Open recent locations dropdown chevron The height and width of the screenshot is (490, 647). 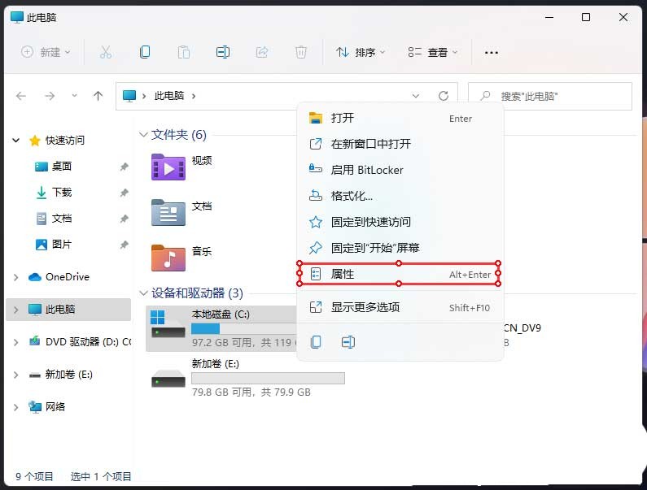point(74,96)
